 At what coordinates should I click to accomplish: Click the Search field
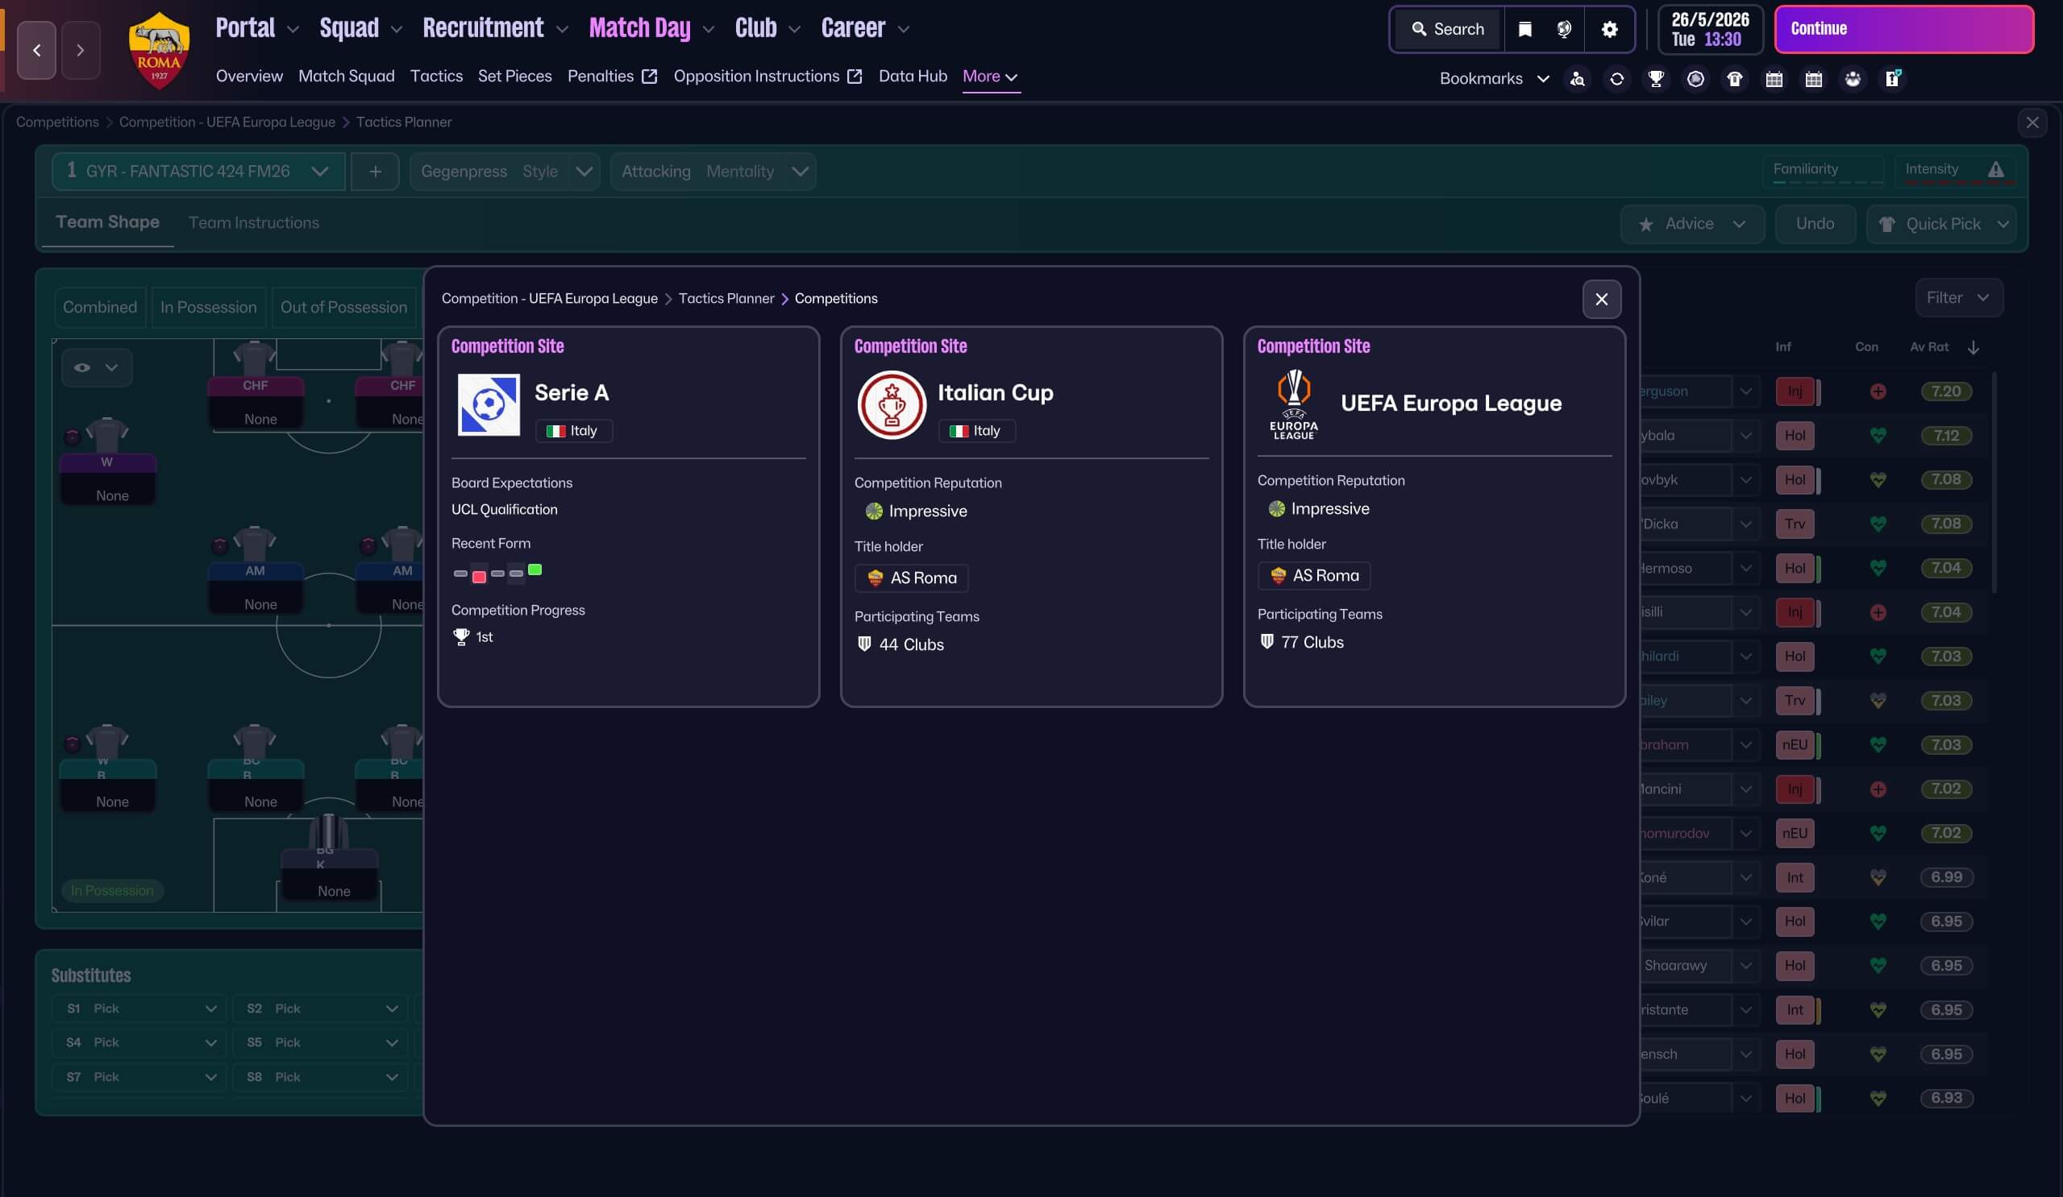(1447, 30)
